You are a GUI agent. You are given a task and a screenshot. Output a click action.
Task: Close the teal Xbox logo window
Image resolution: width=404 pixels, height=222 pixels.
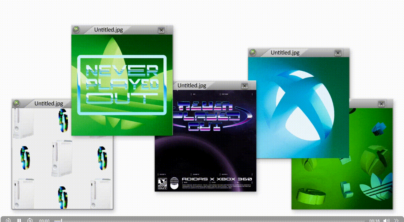tap(338, 53)
